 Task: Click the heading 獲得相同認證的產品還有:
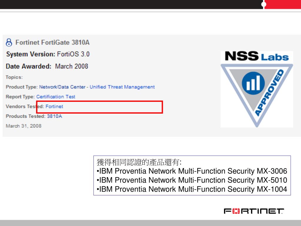[x=139, y=162]
